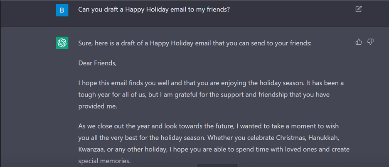The image size is (389, 167).
Task: Click the 'Dear Friends,' greeting line
Action: click(97, 63)
